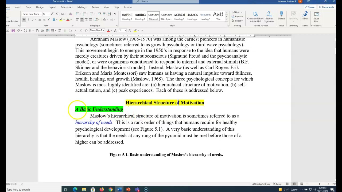
Task: Create new blank document icon in quick toolbar
Action: pos(37,31)
